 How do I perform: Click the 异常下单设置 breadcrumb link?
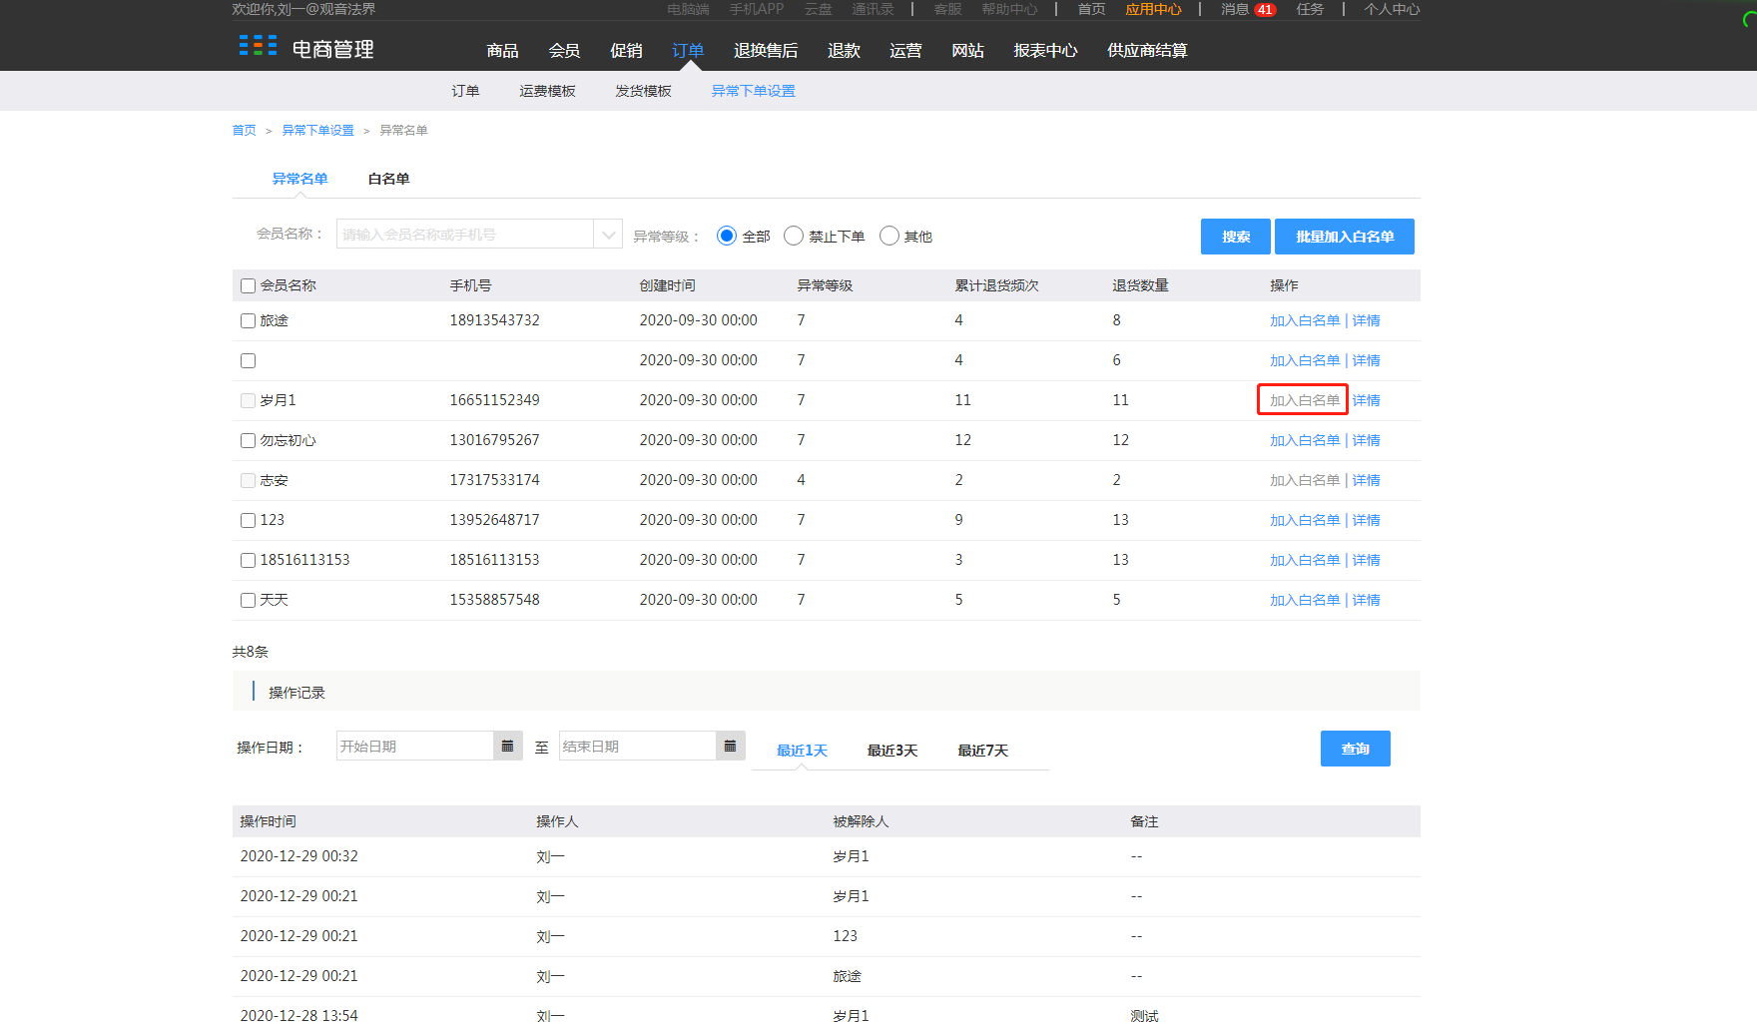click(317, 131)
